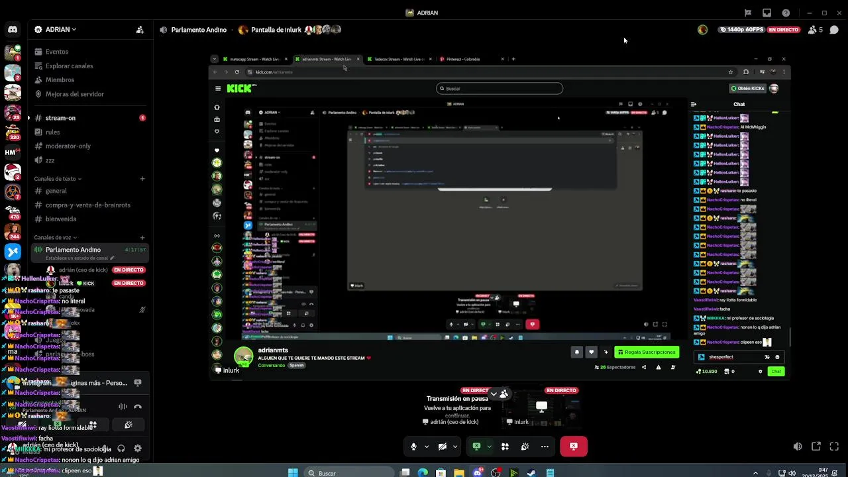
Task: Toggle the camera button in call controls
Action: 442,447
